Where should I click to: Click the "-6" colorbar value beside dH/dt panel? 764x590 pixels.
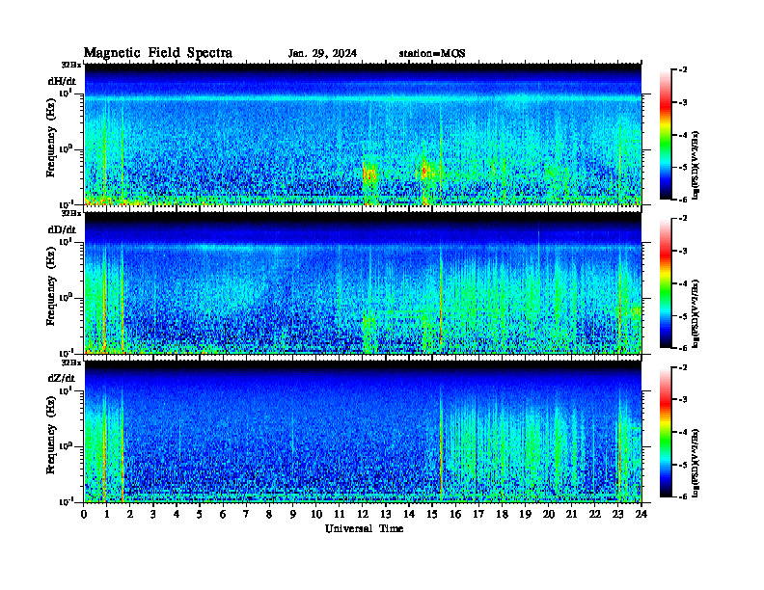[x=683, y=200]
